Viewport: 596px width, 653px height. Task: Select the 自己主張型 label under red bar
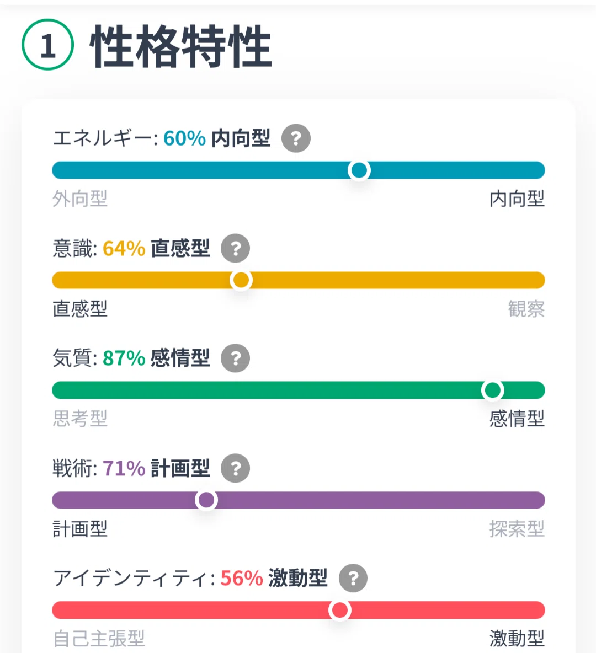99,639
